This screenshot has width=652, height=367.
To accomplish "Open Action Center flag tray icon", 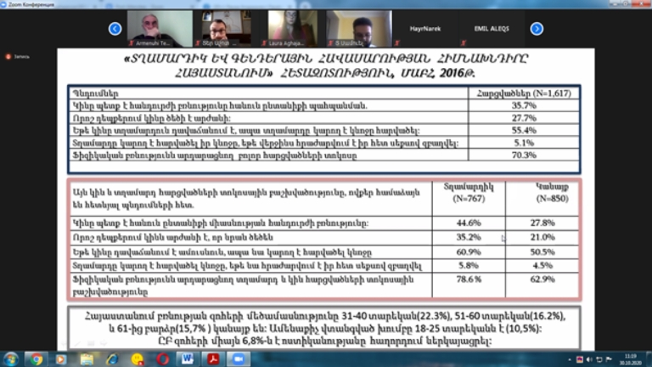I will 609,359.
